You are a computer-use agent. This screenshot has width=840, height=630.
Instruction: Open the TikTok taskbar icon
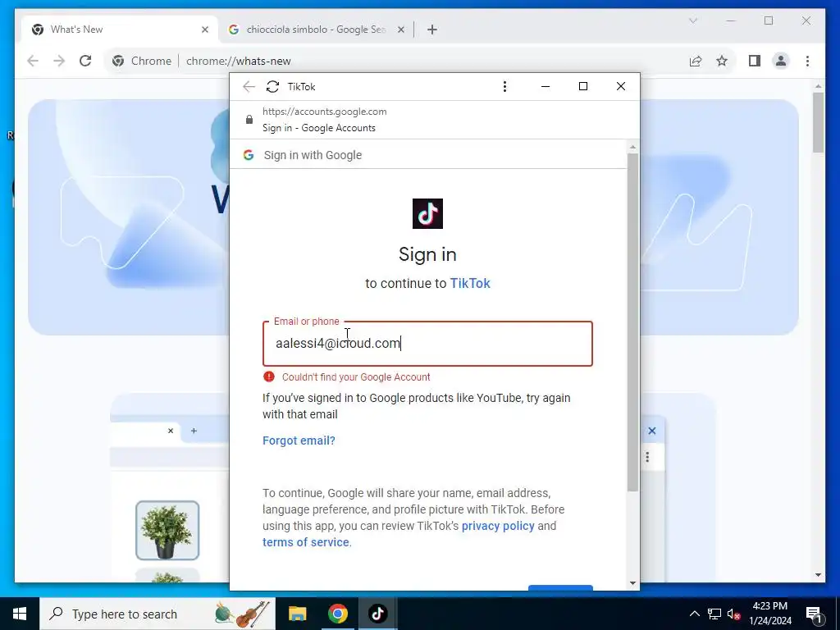point(377,614)
